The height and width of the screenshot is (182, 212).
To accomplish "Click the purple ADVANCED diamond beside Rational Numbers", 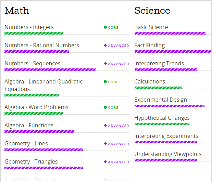I will click(105, 45).
